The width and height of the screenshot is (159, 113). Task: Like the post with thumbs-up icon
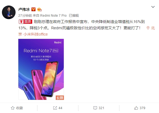136,108
